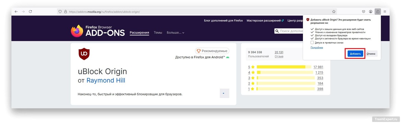401x123 pixels.
Task: Click the URL address bar
Action: point(197,12)
